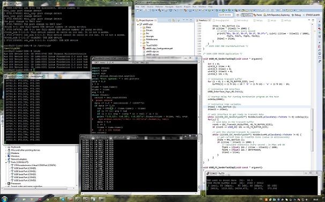Viewport: 325px width, 202px height.
Task: Expand Mice and other pointing devices node
Action: [6, 150]
